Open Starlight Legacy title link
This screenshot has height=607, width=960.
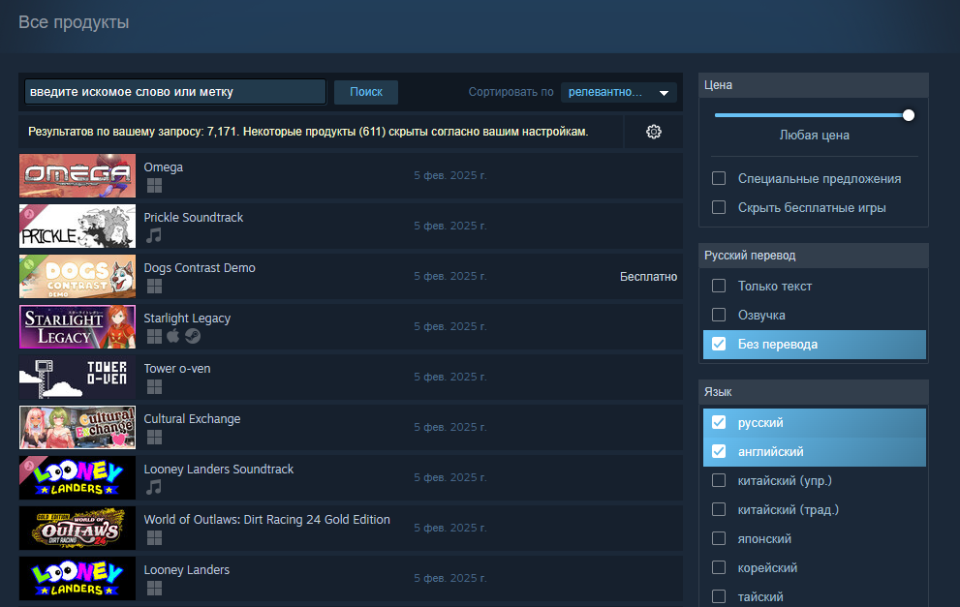pyautogui.click(x=187, y=319)
